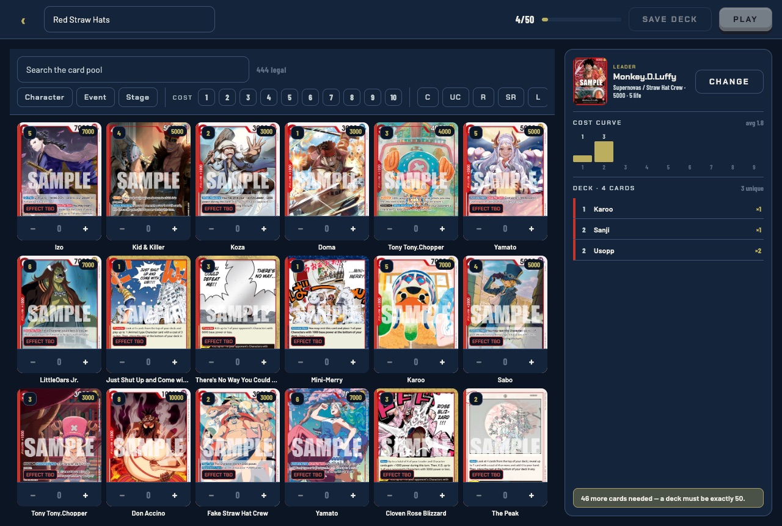The width and height of the screenshot is (782, 526).
Task: Go back using the top-left chevron
Action: [23, 20]
